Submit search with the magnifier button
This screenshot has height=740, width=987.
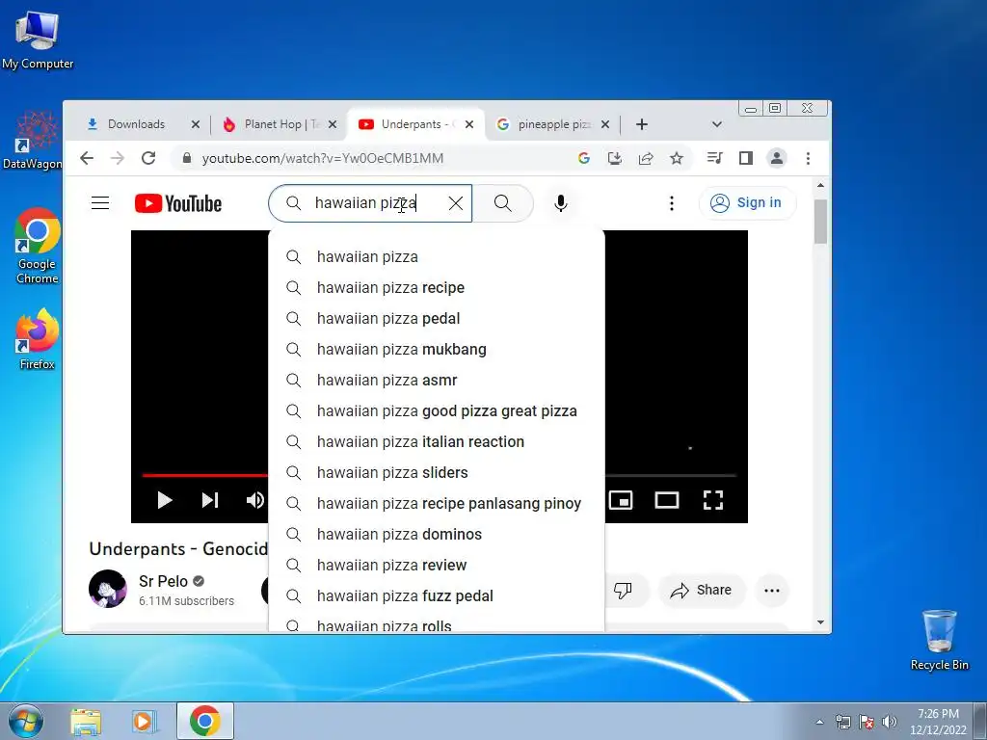[503, 203]
